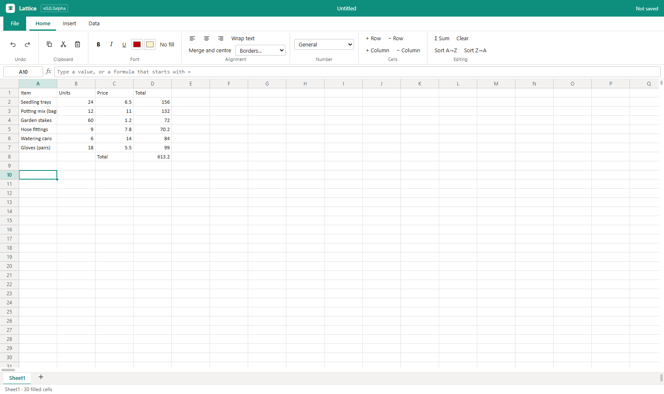Pick the red font colour swatch
The width and height of the screenshot is (664, 394).
[137, 44]
